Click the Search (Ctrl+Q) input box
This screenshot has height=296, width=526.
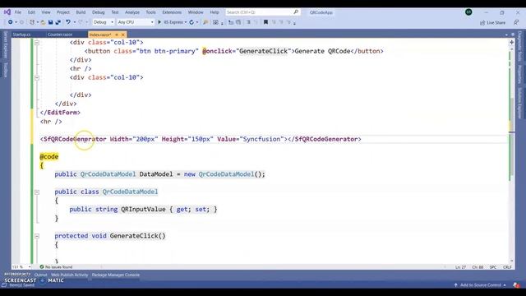[263, 12]
